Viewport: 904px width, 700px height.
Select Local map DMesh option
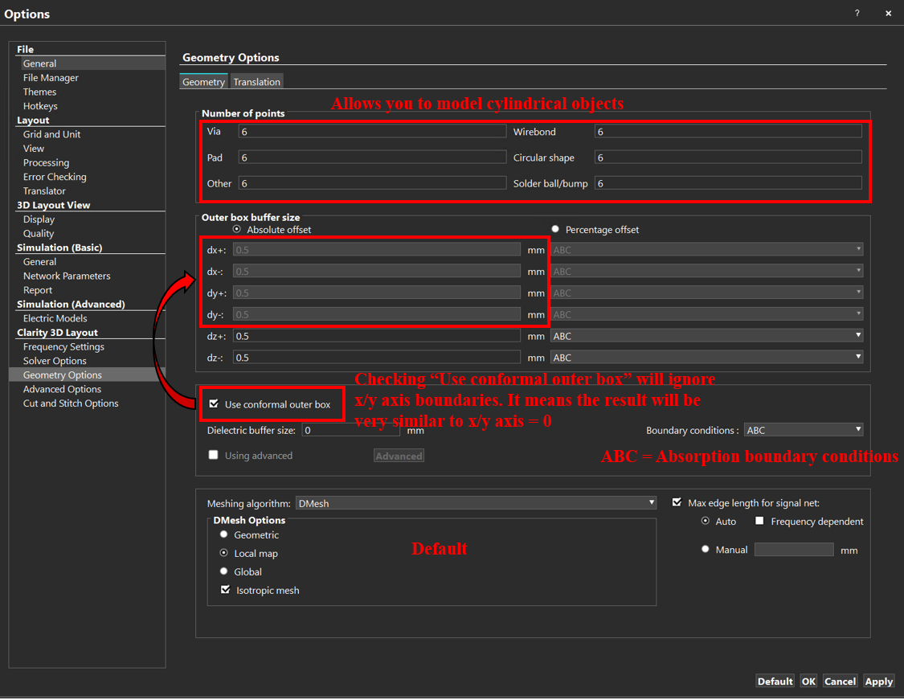coord(223,553)
